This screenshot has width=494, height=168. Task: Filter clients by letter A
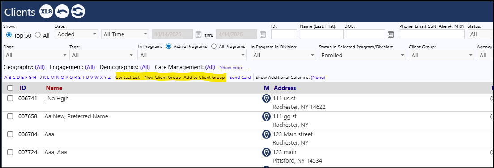point(6,77)
